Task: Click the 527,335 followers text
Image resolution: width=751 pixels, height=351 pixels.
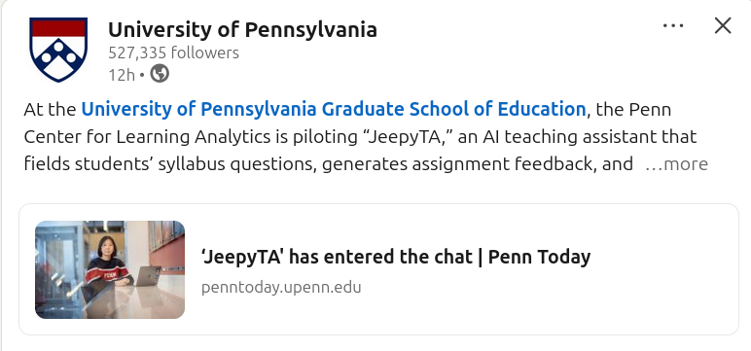Action: [173, 53]
